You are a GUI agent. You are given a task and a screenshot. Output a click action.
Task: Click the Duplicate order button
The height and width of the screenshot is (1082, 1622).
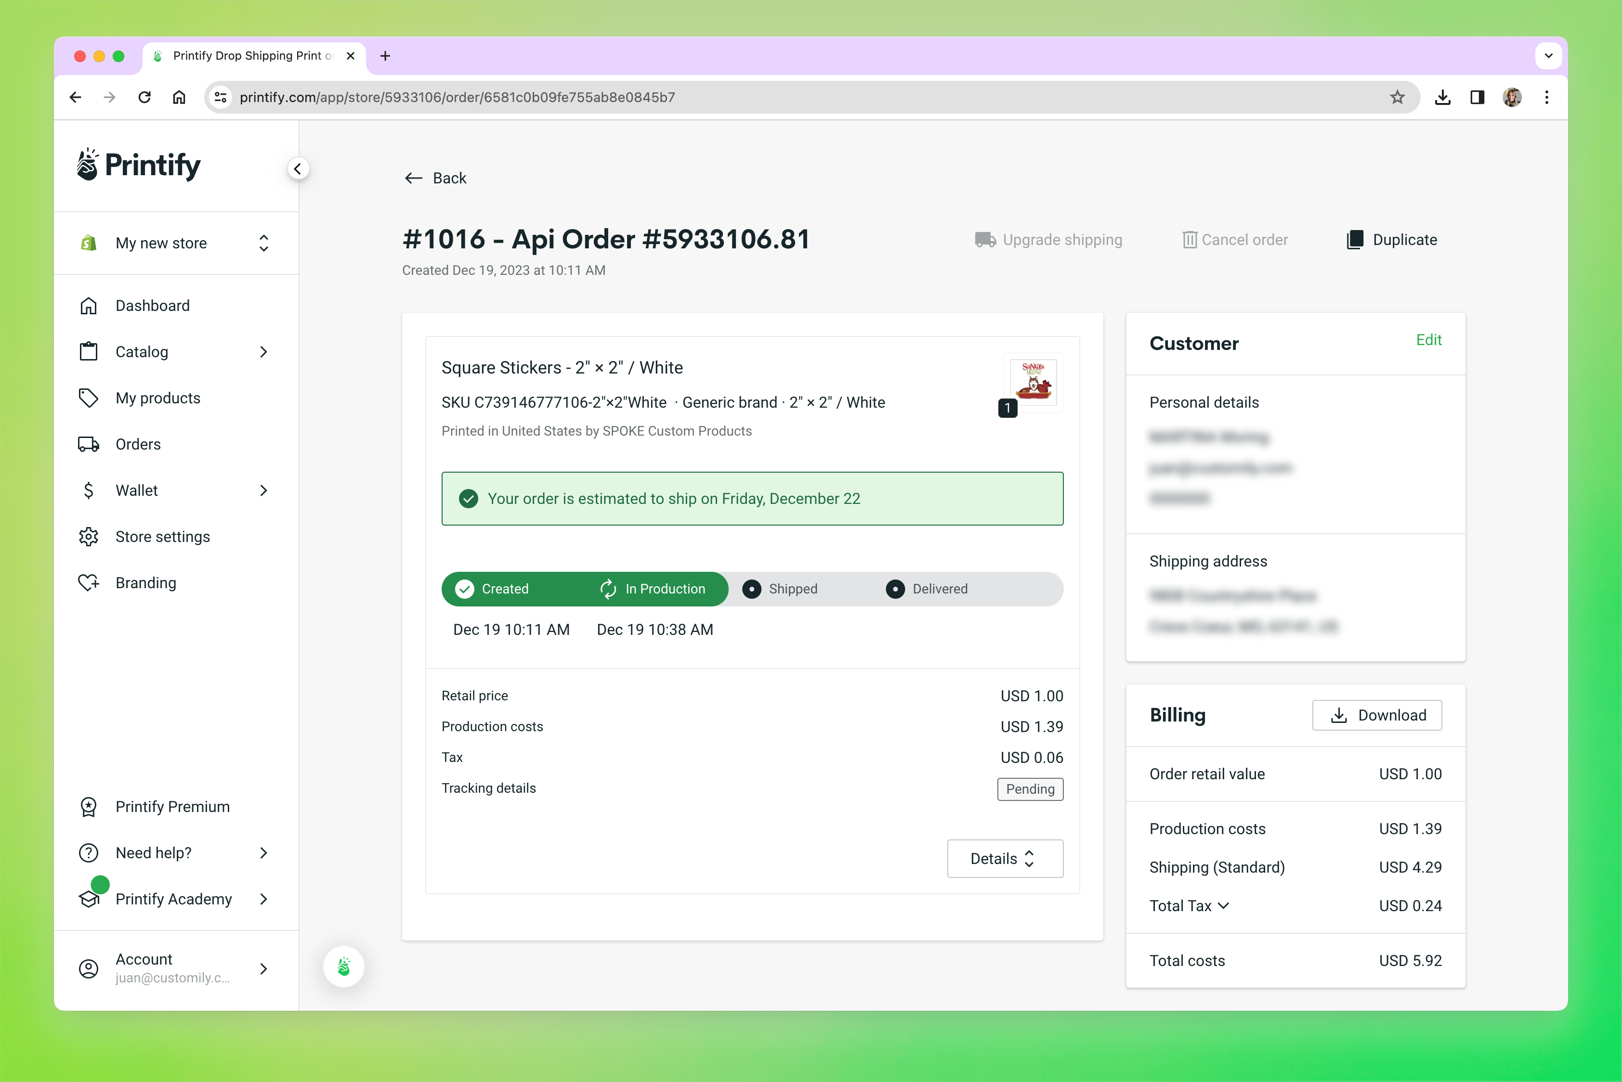[1392, 240]
